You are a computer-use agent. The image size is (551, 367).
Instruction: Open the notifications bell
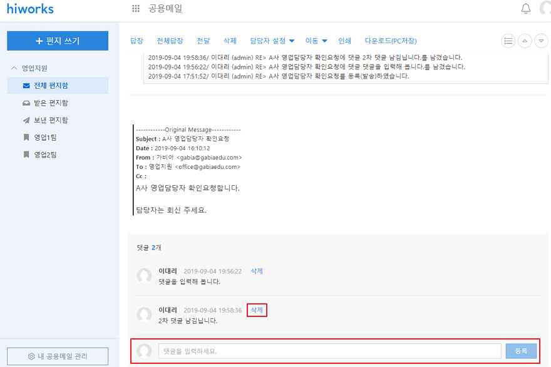[x=526, y=9]
